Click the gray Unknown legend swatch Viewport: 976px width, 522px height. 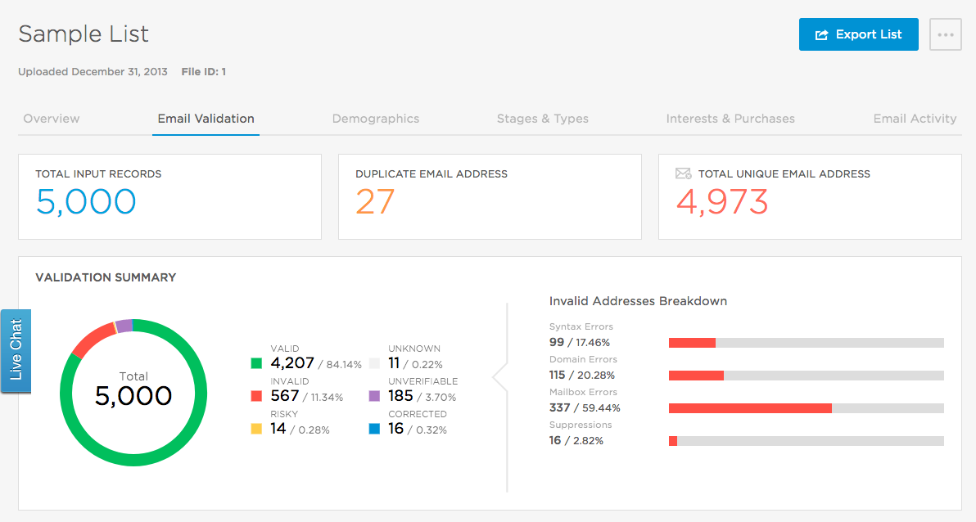pos(374,363)
